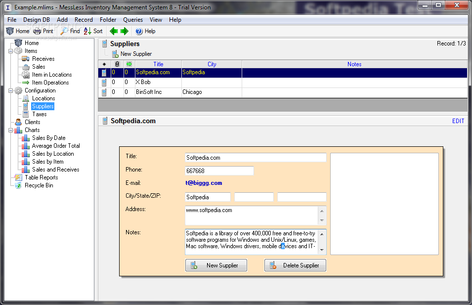Screen dimensions: 472x305
Task: Sort by the Title column header
Action: [x=158, y=64]
